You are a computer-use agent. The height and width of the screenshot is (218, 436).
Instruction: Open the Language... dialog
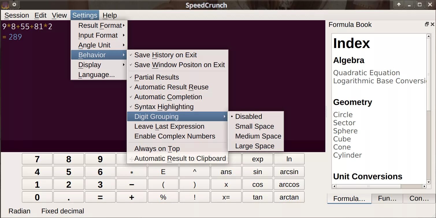[x=99, y=75]
